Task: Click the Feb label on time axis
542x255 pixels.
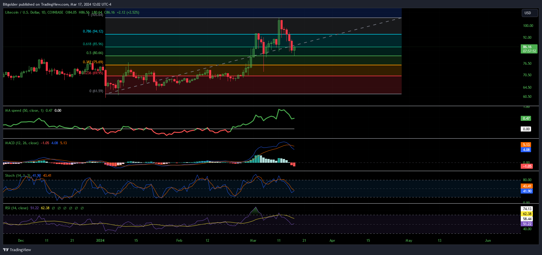Action: pos(179,241)
